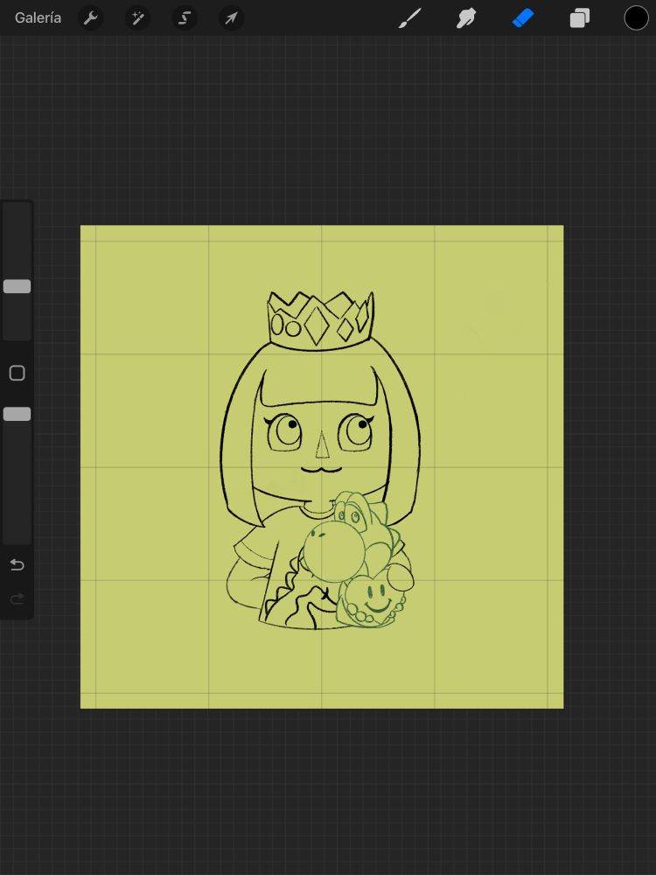Activate the Transform arrow tool

point(231,18)
